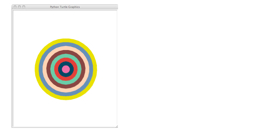Image resolution: width=272 pixels, height=135 pixels.
Task: Click the close window button
Action: pyautogui.click(x=15, y=7)
